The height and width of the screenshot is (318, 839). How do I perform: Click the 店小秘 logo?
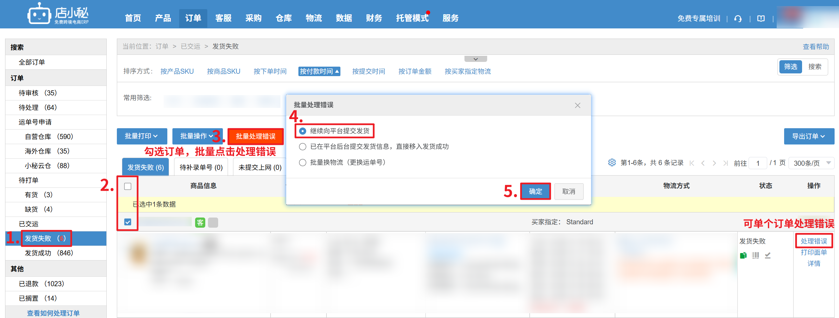pyautogui.click(x=58, y=14)
